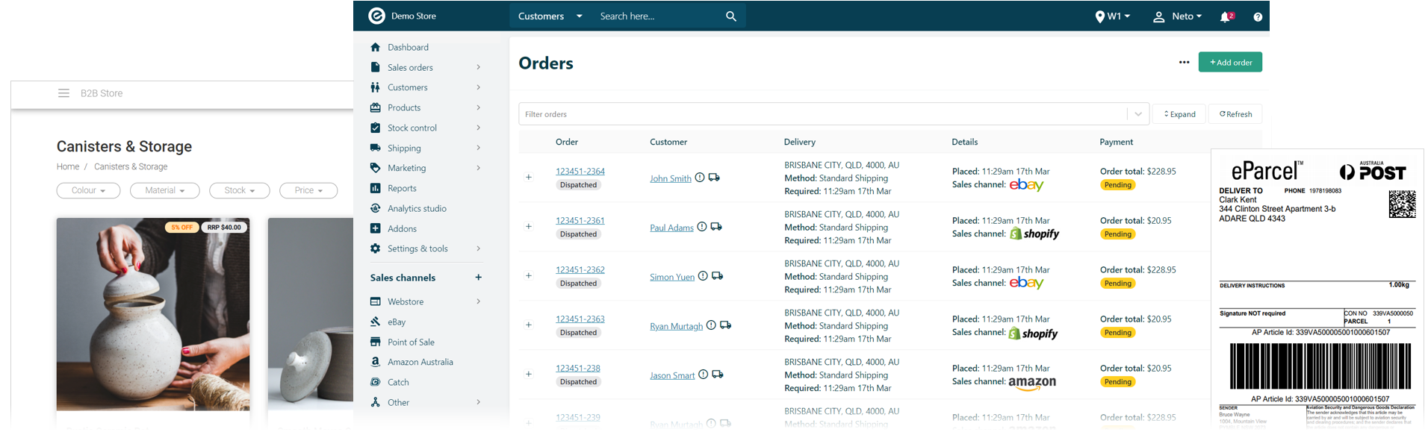Open the notifications bell

(x=1225, y=16)
